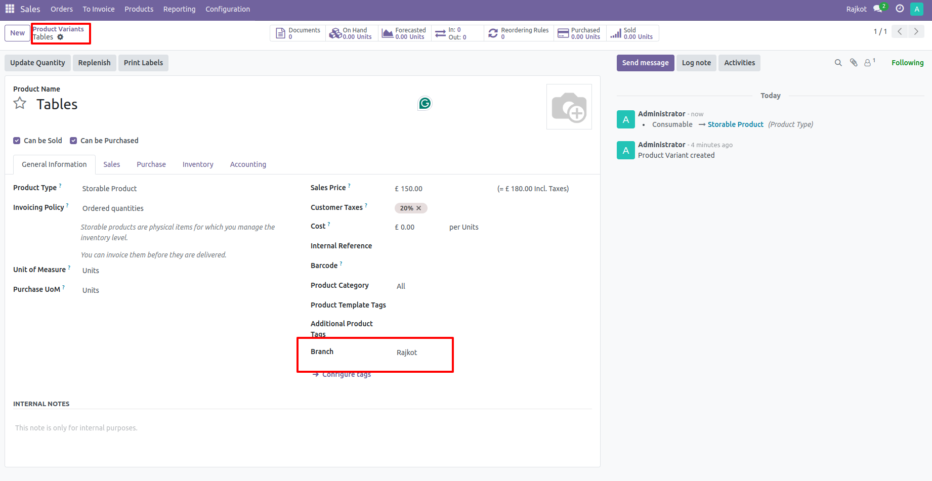The width and height of the screenshot is (932, 481).
Task: Open the followers list
Action: point(869,63)
